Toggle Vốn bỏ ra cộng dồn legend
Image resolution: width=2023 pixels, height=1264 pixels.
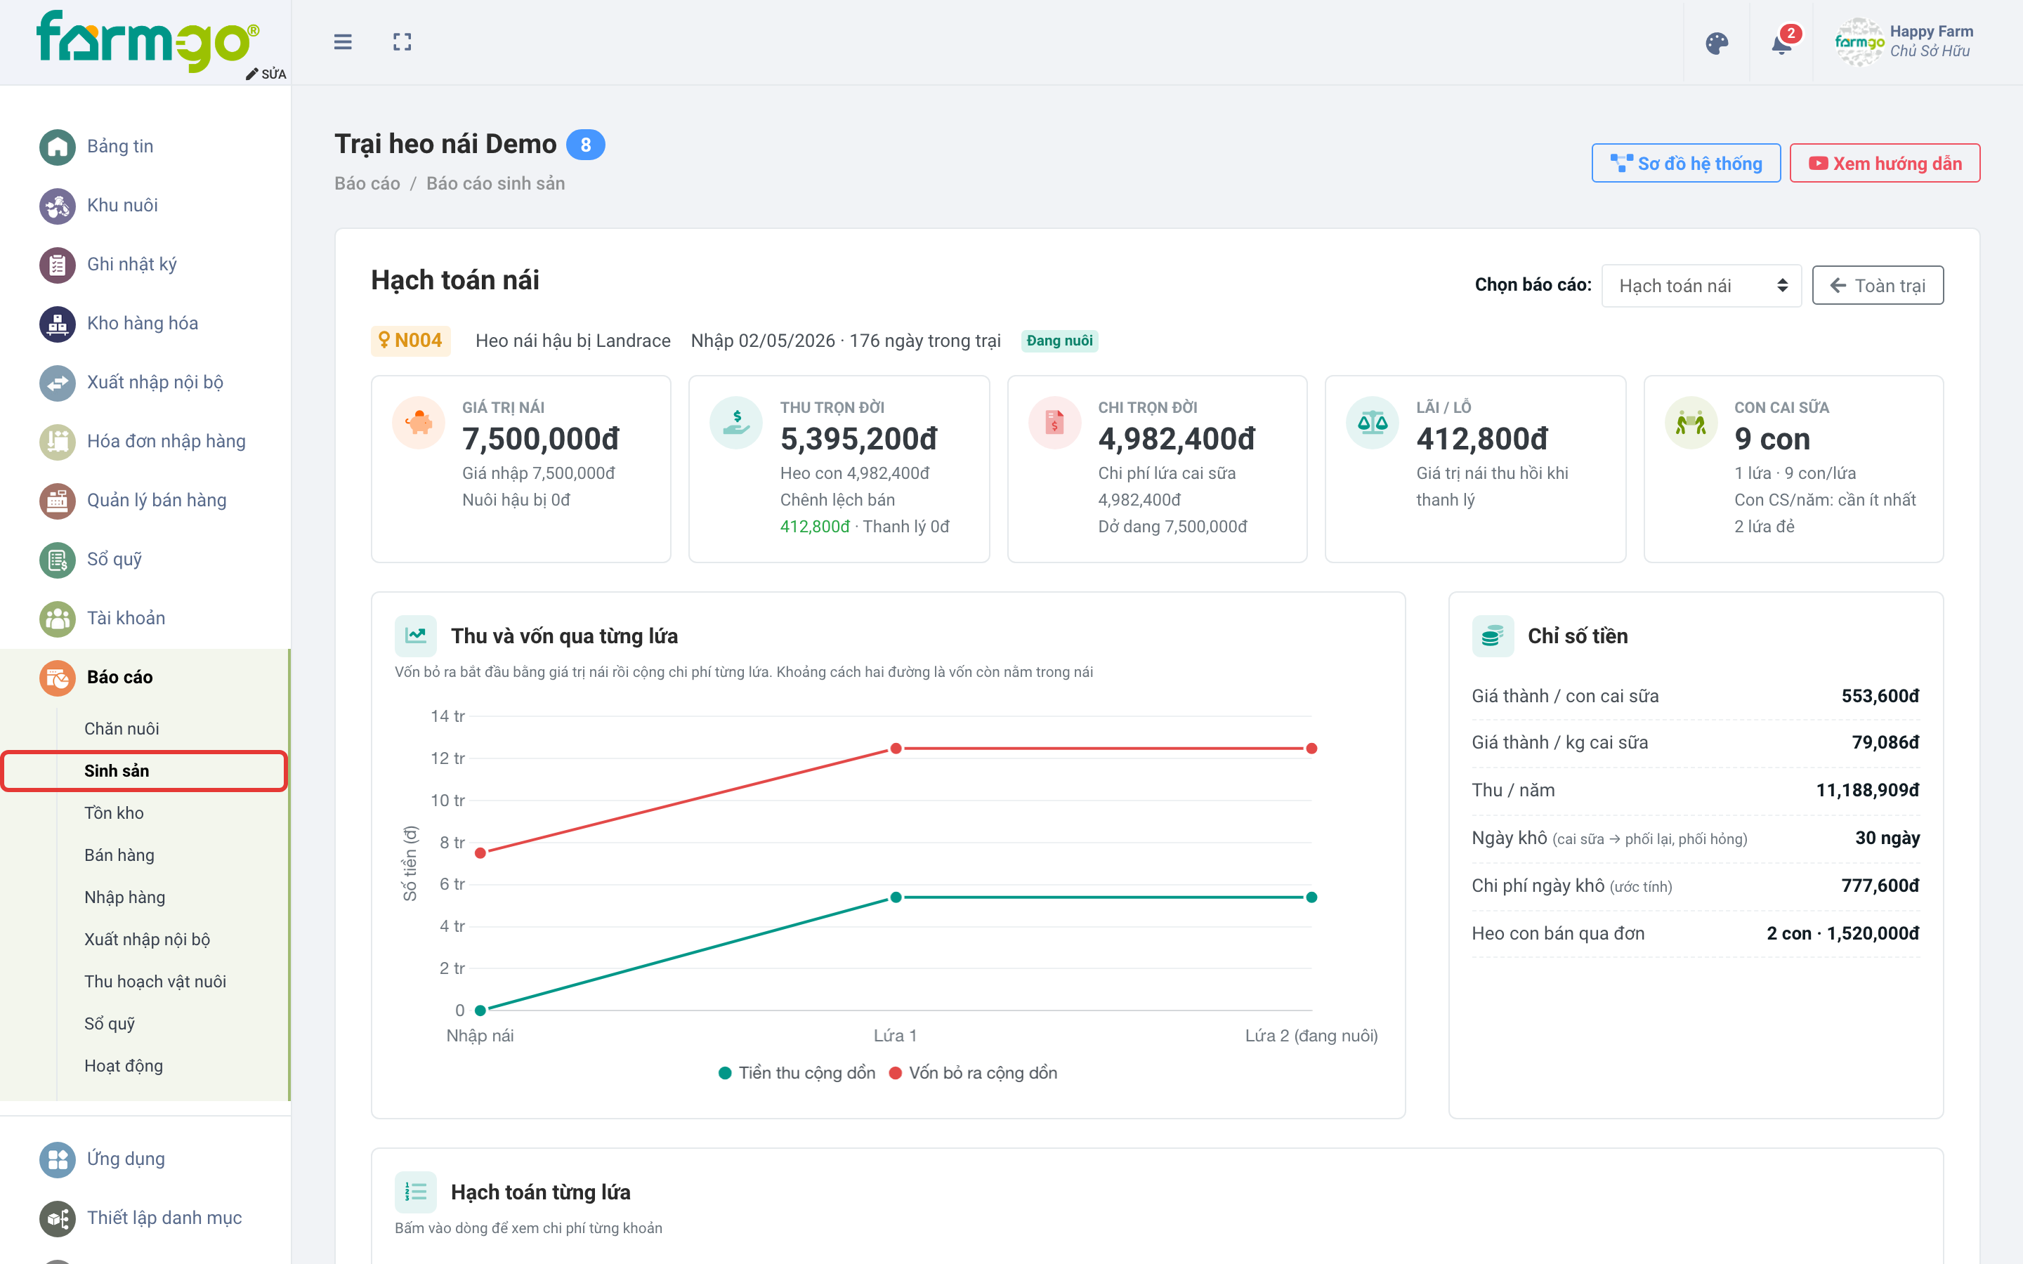pyautogui.click(x=973, y=1072)
